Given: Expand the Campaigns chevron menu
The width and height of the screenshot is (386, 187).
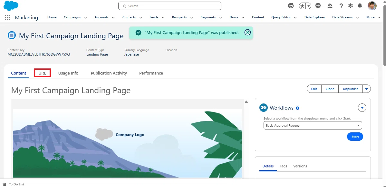Looking at the screenshot, I should tap(85, 17).
